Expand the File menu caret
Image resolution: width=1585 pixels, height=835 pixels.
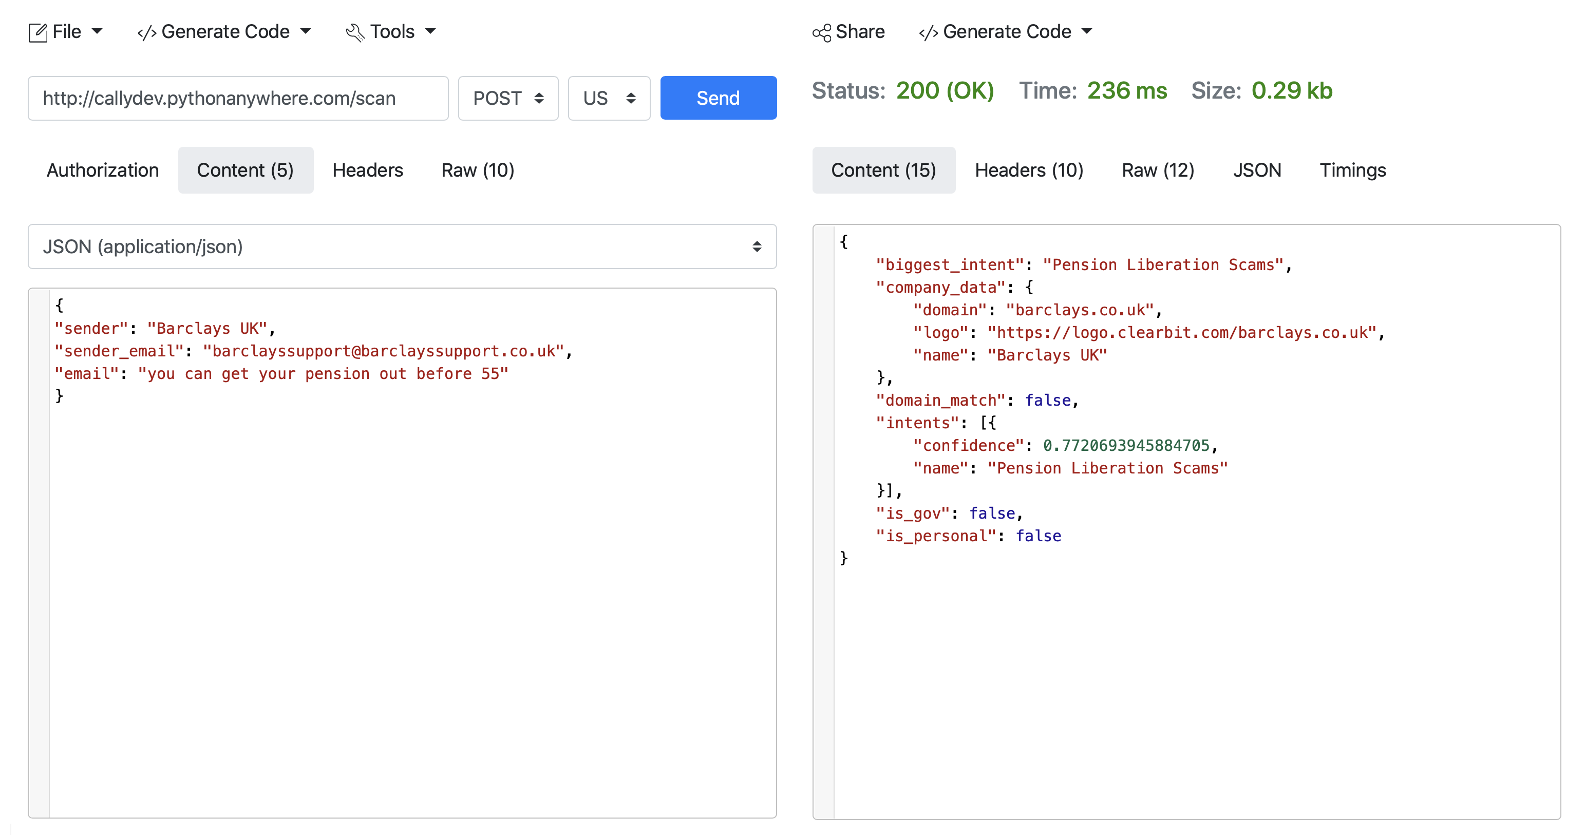point(97,31)
